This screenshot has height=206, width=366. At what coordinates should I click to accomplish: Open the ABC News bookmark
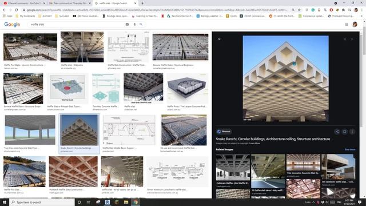[x=85, y=16]
